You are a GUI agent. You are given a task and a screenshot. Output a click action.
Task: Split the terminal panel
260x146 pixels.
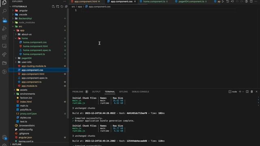pos(247,92)
